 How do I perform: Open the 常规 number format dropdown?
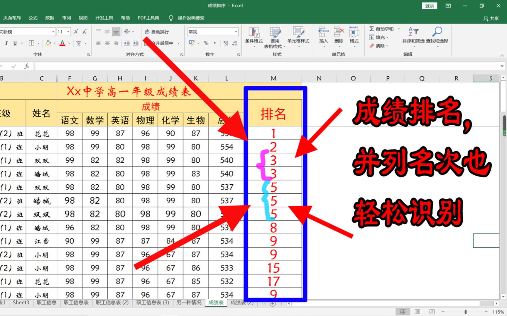(x=236, y=32)
